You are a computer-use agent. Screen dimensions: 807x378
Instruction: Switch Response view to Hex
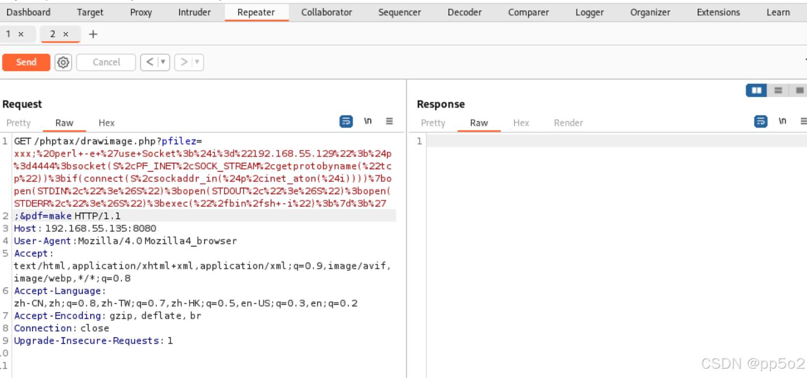coord(521,123)
